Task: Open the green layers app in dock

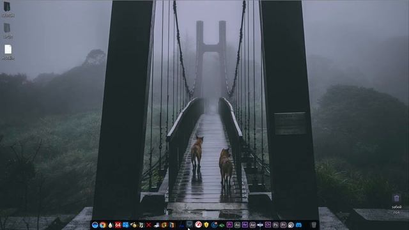Action: tap(222, 225)
